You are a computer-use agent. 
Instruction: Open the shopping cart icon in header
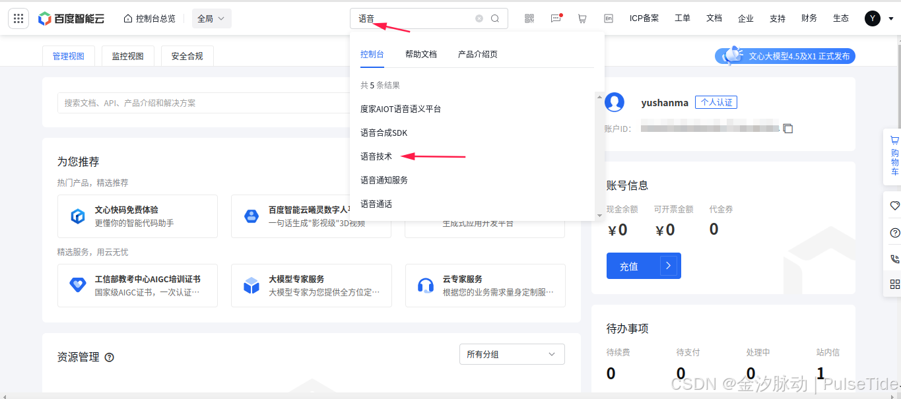(582, 18)
